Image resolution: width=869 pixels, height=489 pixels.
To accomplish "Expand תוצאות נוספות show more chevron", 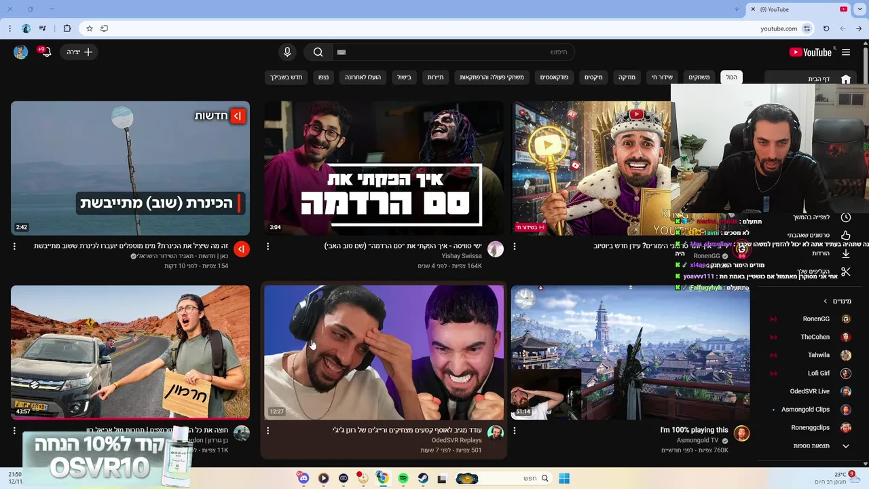I will point(845,446).
